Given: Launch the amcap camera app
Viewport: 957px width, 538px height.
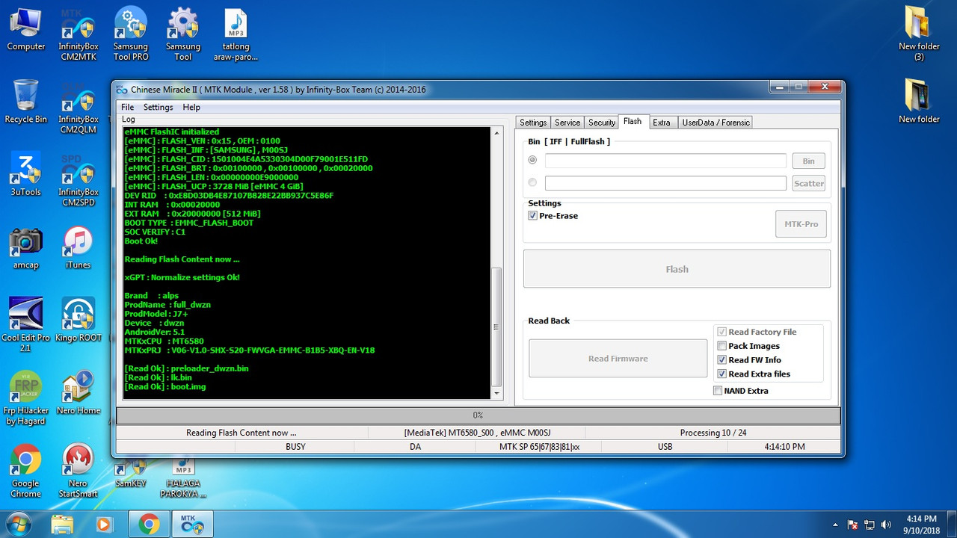Looking at the screenshot, I should (x=26, y=247).
